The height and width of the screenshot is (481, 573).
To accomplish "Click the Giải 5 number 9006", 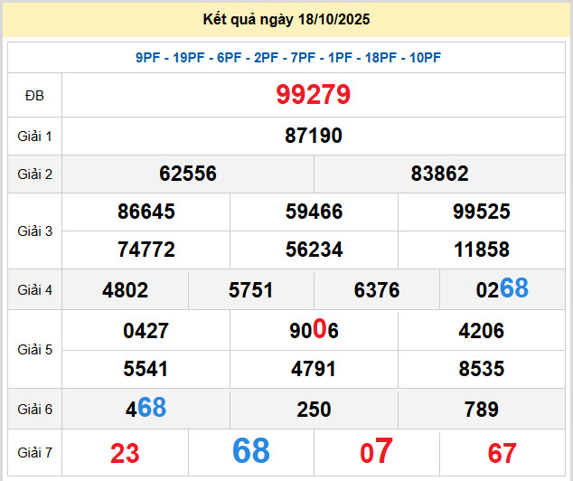I will (x=314, y=331).
